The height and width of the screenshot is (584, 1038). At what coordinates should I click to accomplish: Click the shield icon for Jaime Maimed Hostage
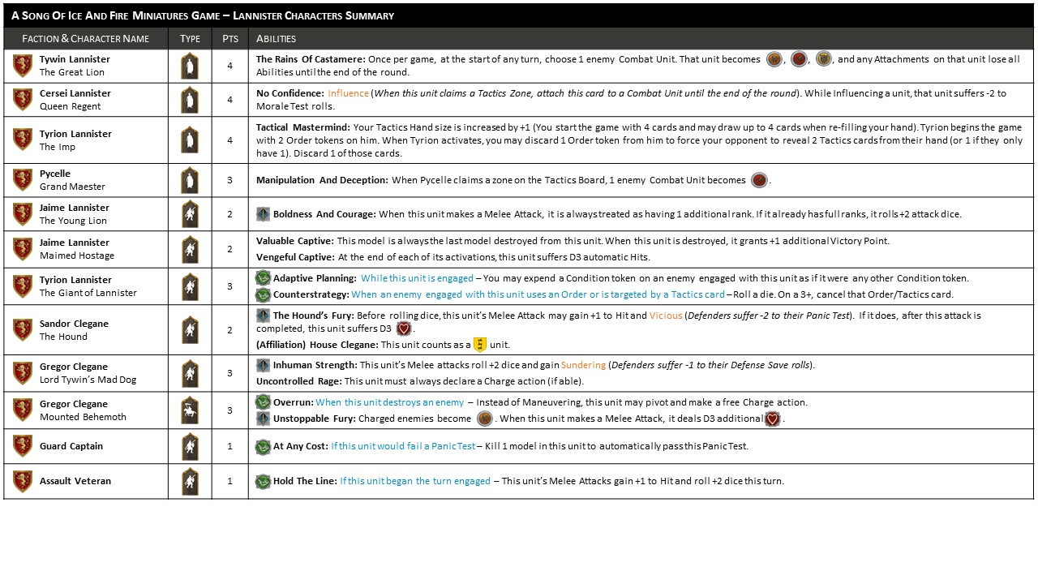click(23, 249)
